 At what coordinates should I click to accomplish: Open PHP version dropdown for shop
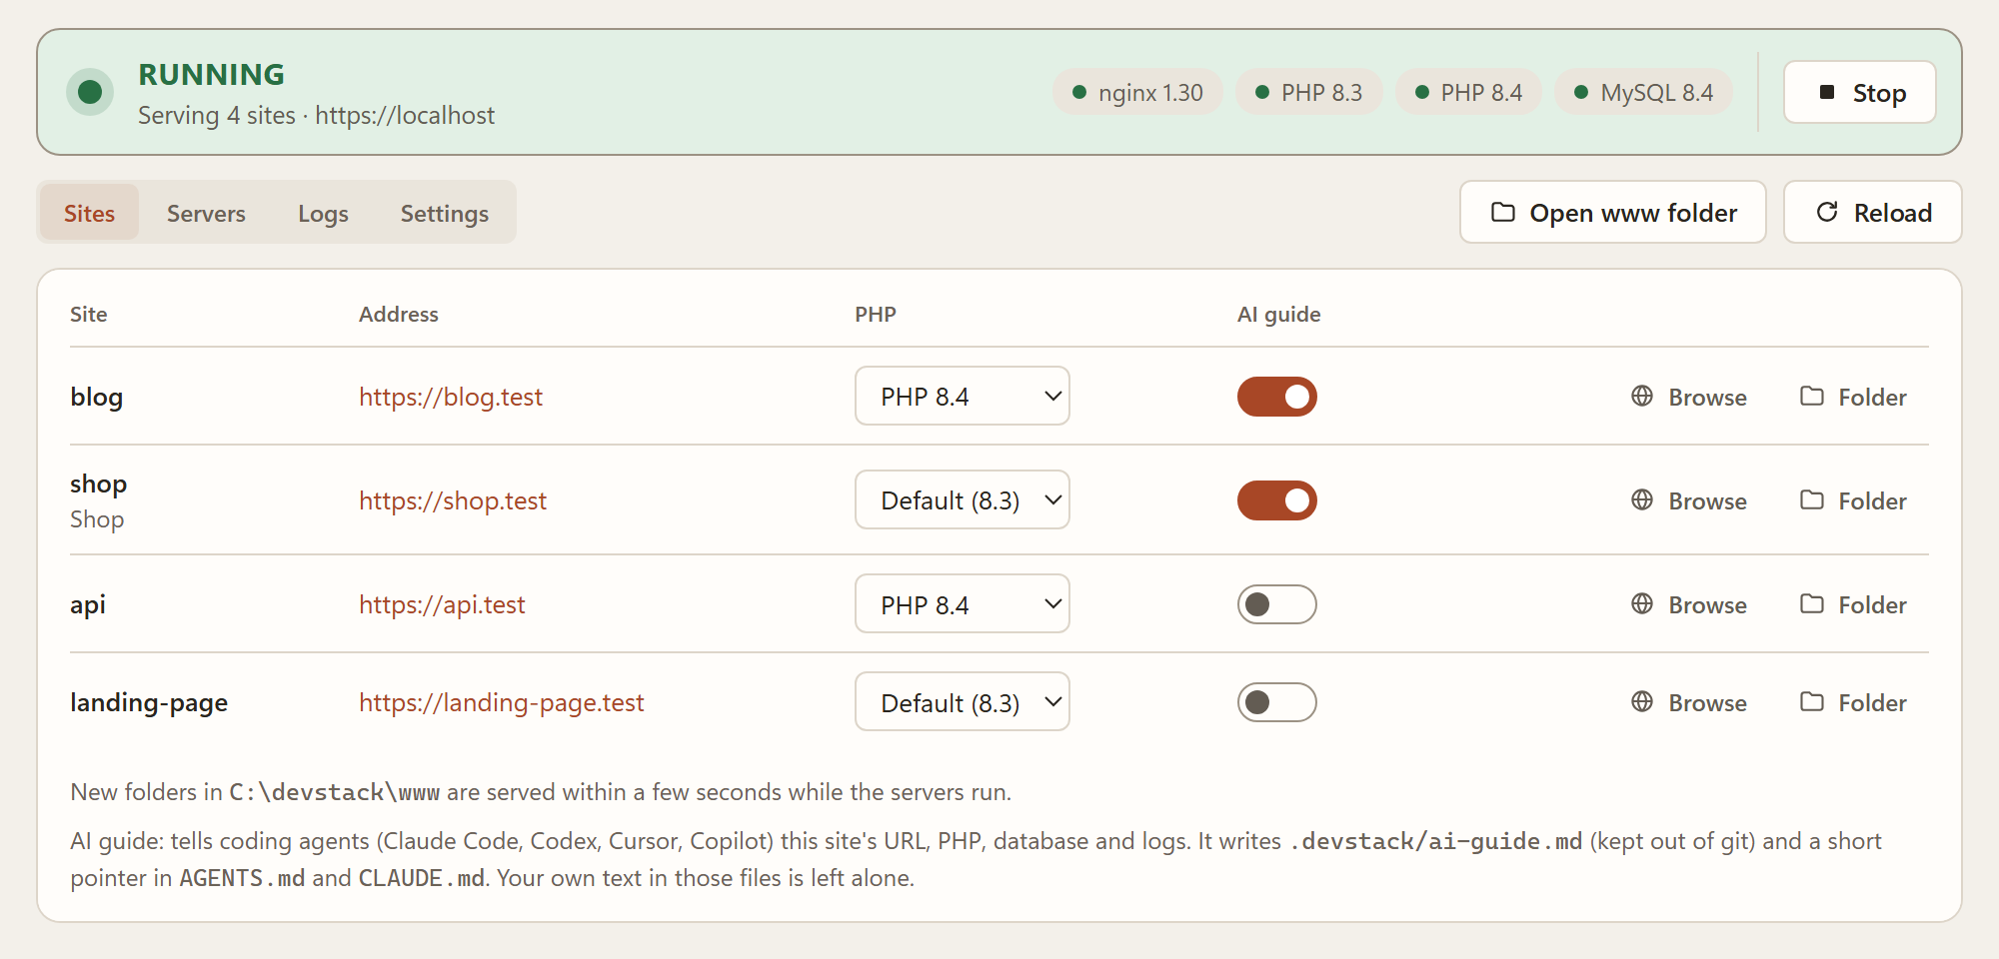(962, 499)
